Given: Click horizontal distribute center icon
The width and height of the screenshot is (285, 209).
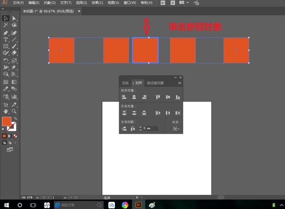Looking at the screenshot, I should point(167,113).
